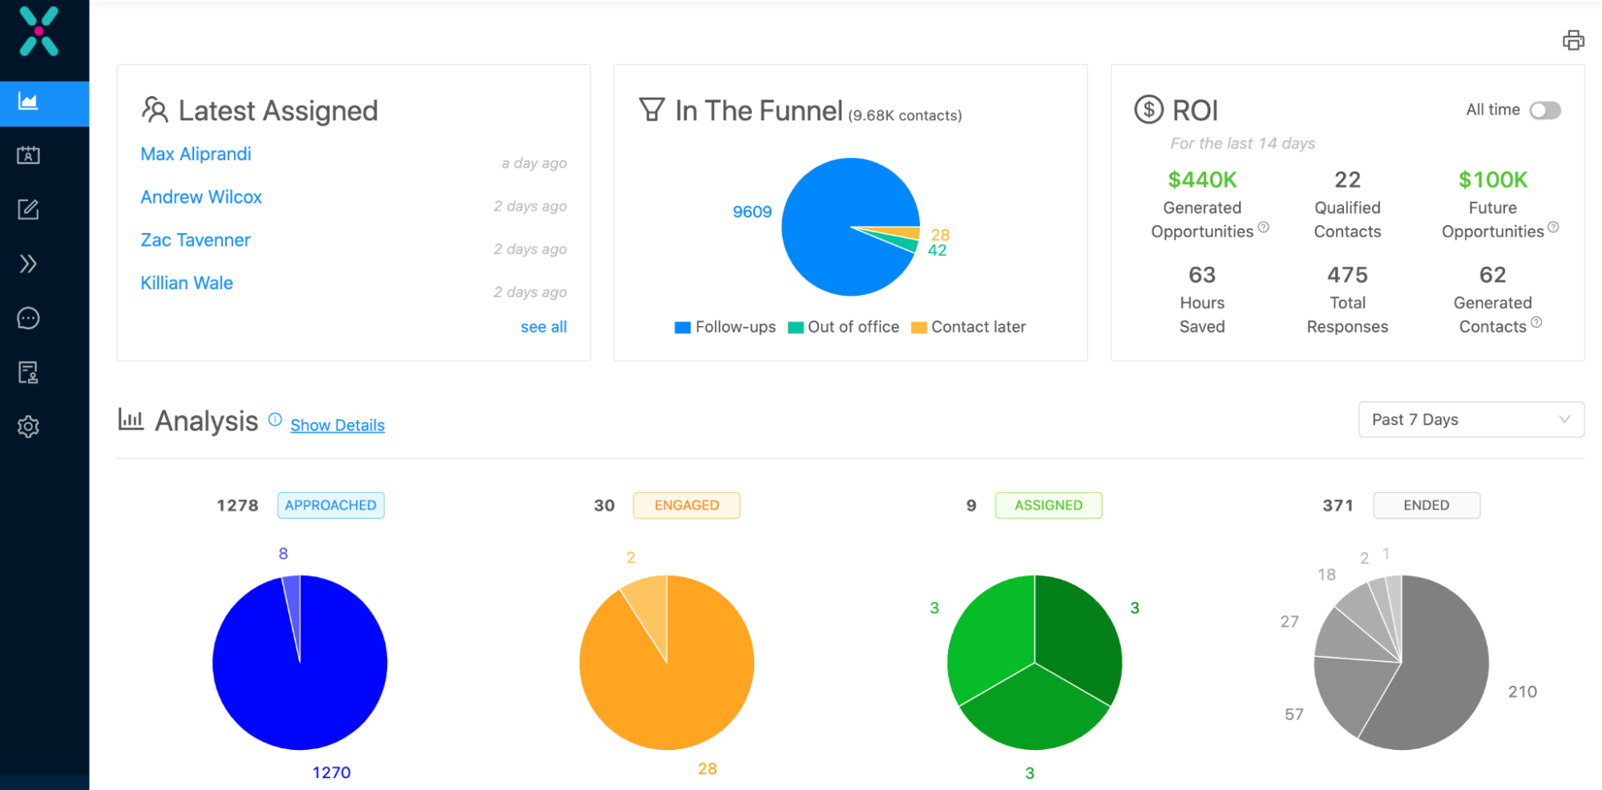Select the APPROACHED status badge
1602x790 pixels.
point(330,505)
